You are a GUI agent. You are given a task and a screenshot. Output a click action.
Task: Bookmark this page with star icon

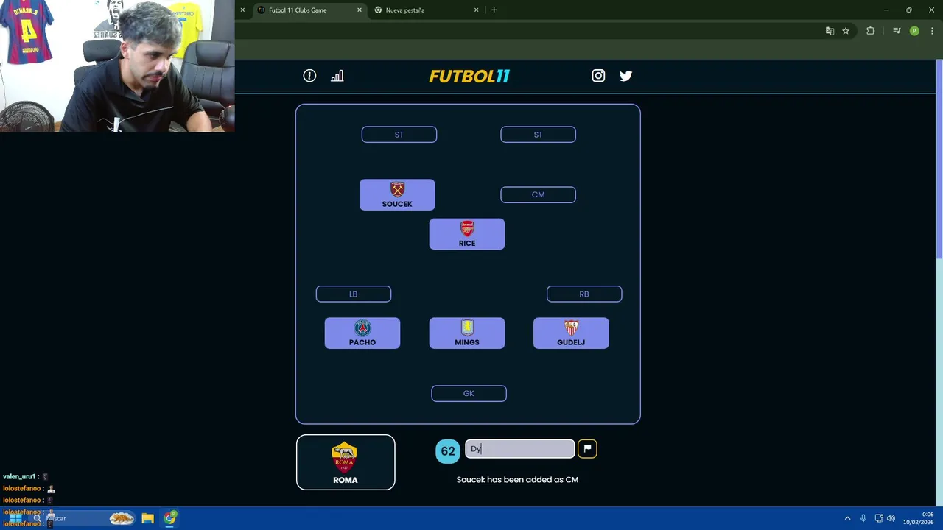tap(846, 31)
